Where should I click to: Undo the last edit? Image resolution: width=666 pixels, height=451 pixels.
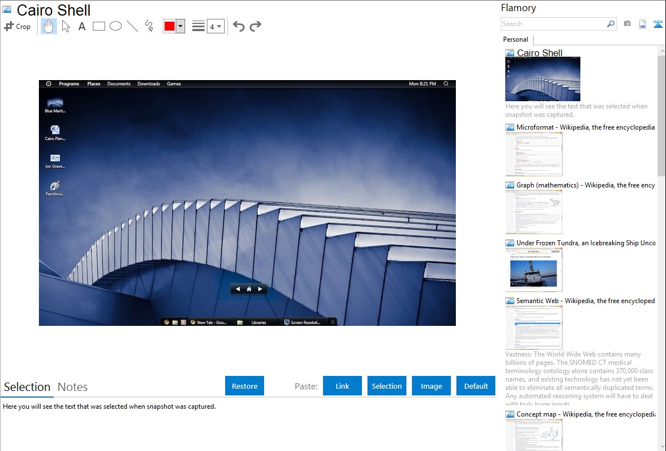click(x=238, y=26)
